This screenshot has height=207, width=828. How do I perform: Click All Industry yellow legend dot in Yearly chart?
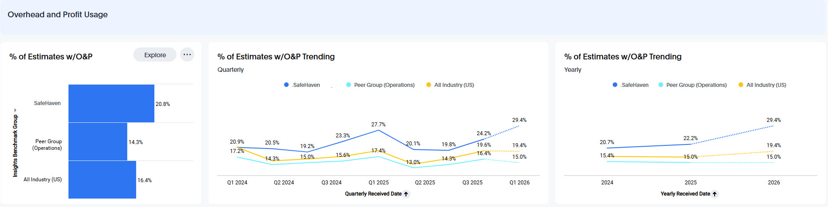tap(740, 85)
